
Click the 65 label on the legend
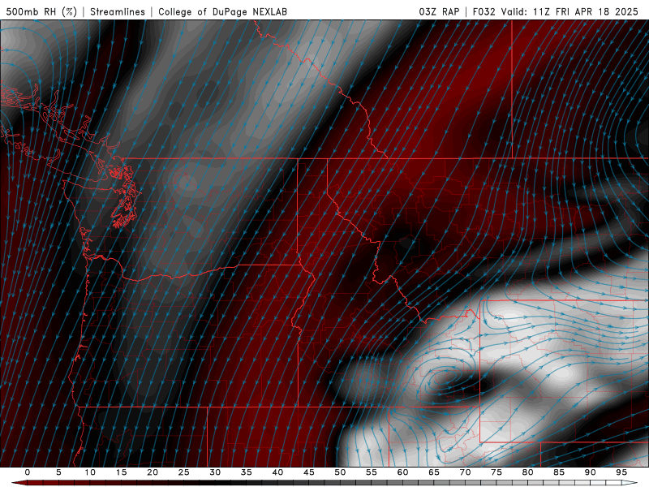click(x=434, y=472)
